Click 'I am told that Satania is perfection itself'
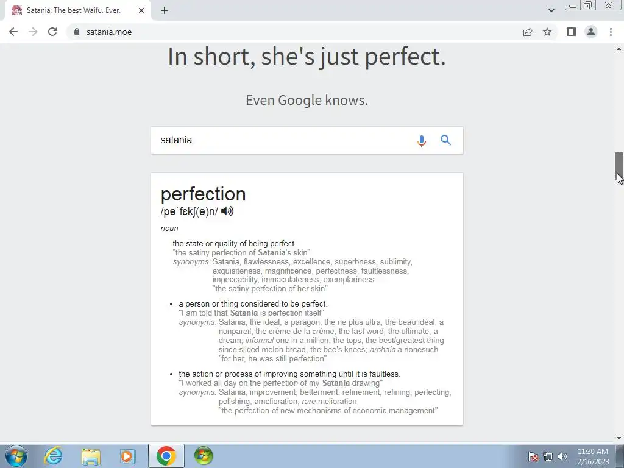 pos(252,313)
